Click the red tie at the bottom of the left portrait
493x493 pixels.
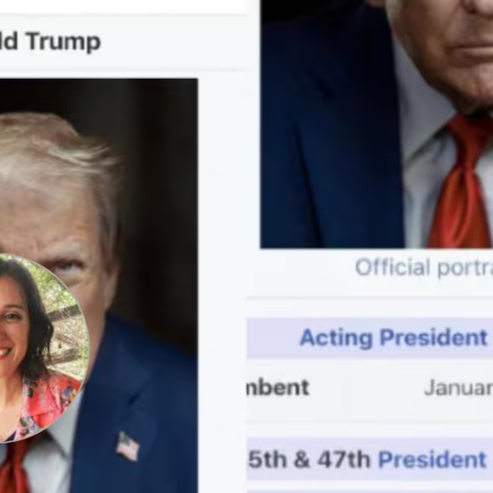[x=14, y=467]
